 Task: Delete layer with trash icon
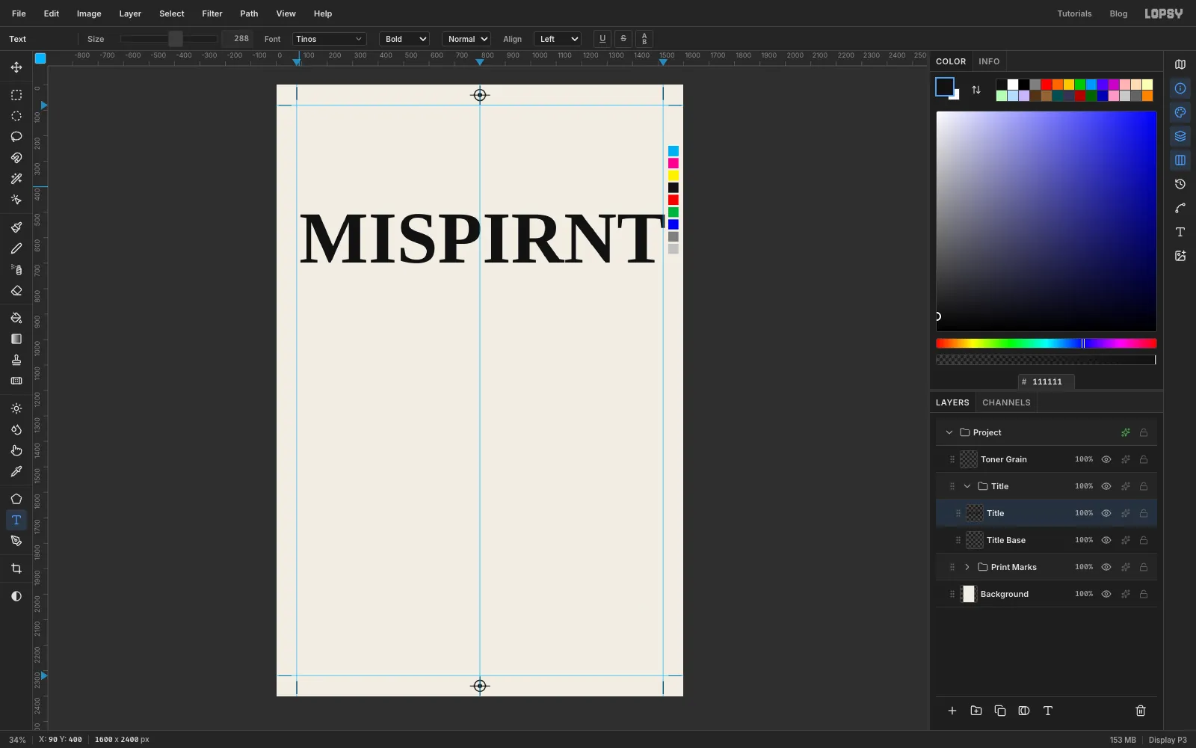[x=1141, y=711]
